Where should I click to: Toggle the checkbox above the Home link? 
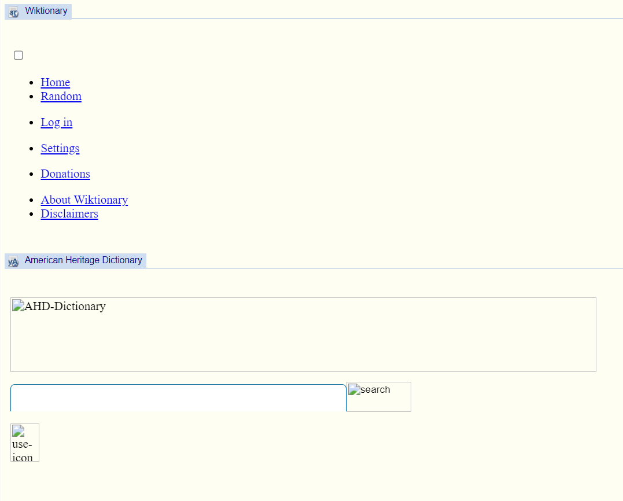(19, 55)
